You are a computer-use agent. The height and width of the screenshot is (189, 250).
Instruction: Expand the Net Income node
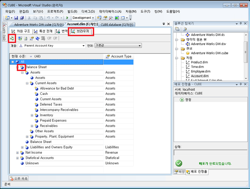[x=17, y=153]
